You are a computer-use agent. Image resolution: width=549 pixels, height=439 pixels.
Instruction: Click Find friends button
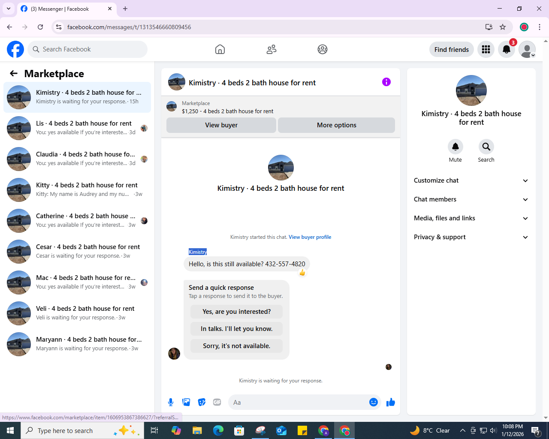(x=452, y=49)
